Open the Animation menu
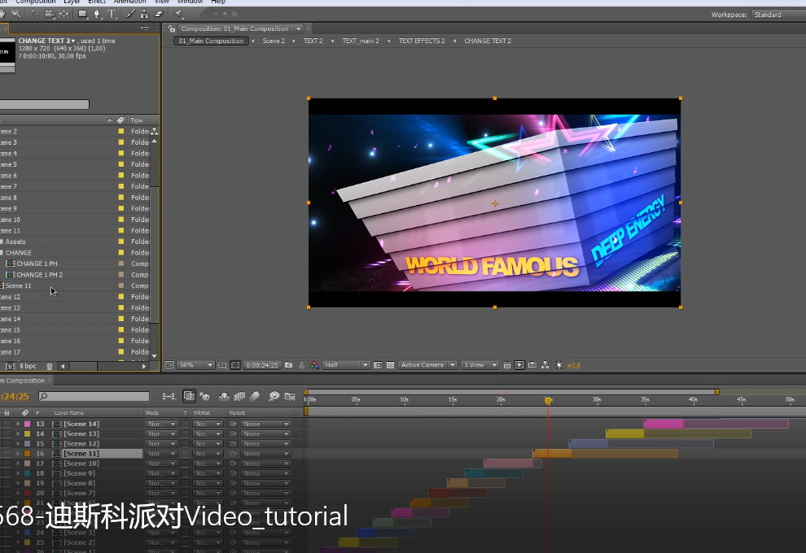The width and height of the screenshot is (806, 553). (129, 2)
